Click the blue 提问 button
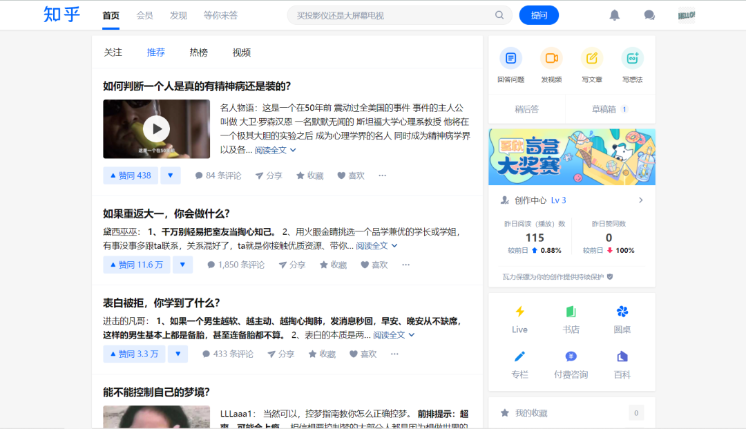 coord(539,15)
